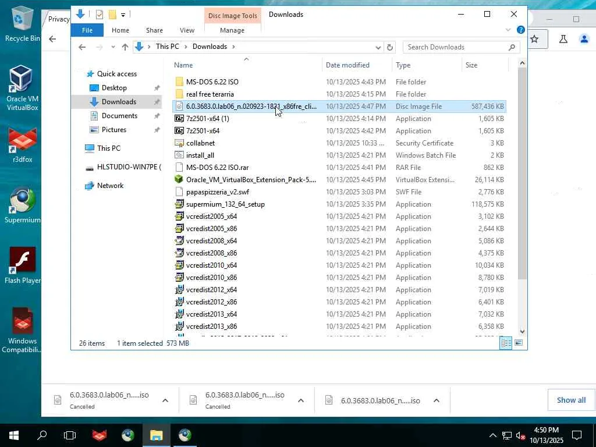Select HLSTUDIO-WIN7PE drive in navigation pane

click(123, 167)
